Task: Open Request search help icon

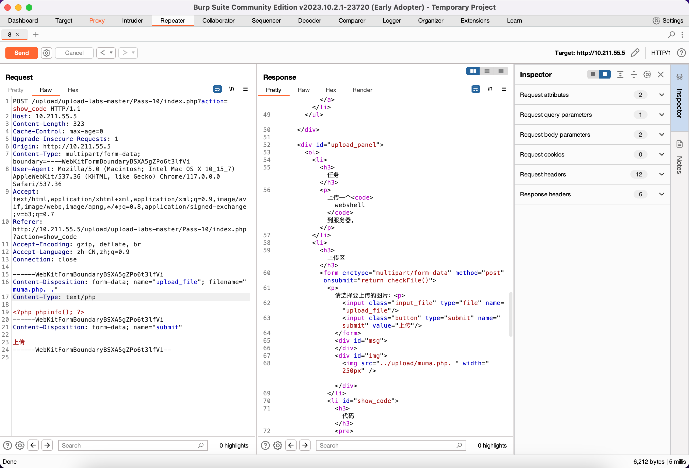Action: coord(8,445)
